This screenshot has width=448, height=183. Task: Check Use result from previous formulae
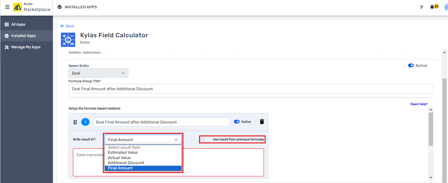[x=202, y=139]
